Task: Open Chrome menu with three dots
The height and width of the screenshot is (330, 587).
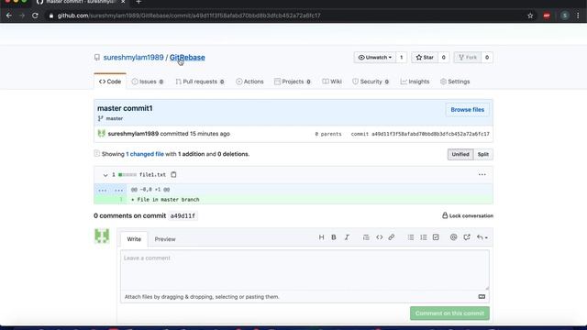Action: point(578,16)
